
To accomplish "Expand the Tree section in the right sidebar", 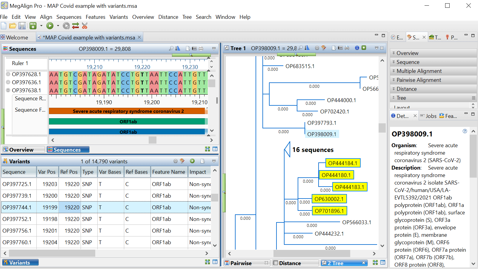I will pyautogui.click(x=401, y=98).
